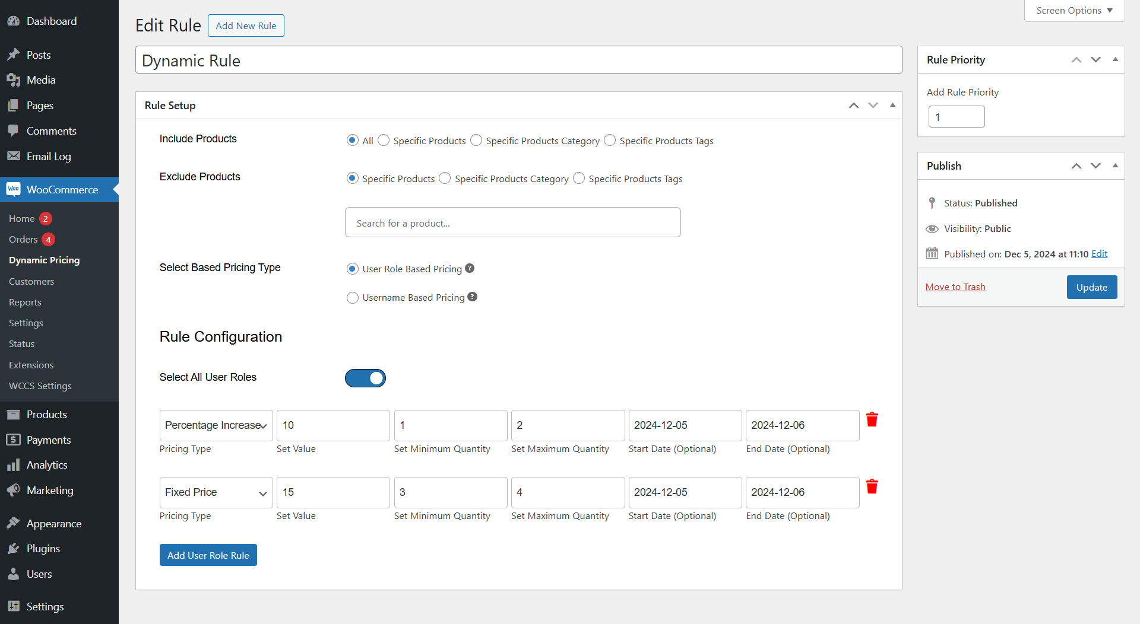Screen dimensions: 1140x624
Task: Click the Update button
Action: tap(1092, 287)
